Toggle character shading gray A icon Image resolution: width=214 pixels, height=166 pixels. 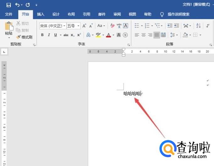tap(119, 35)
